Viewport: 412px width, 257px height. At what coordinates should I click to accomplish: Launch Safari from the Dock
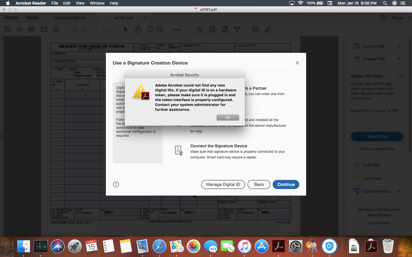[159, 246]
